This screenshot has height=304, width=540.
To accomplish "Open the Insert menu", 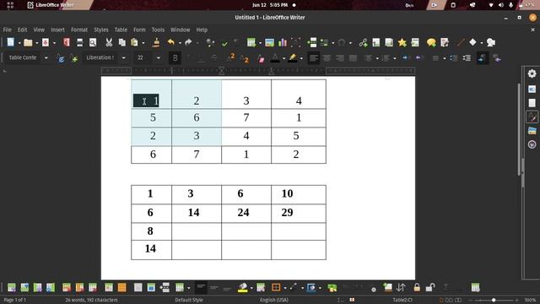I will (57, 30).
